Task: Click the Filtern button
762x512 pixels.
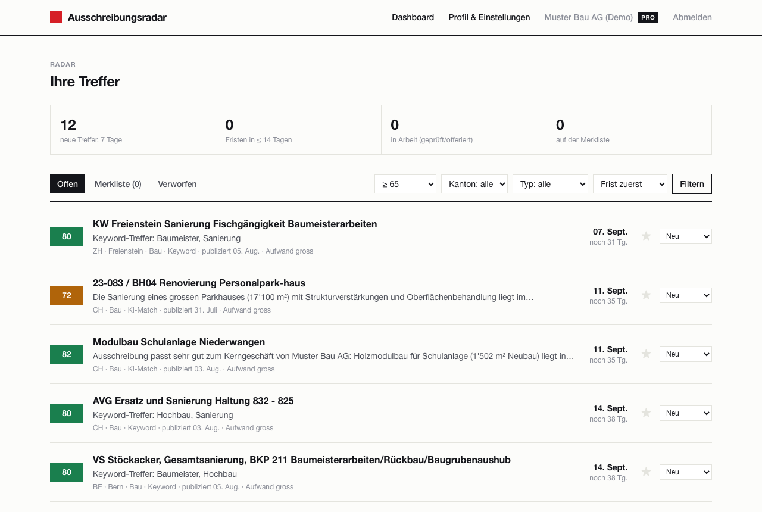Action: click(x=692, y=184)
